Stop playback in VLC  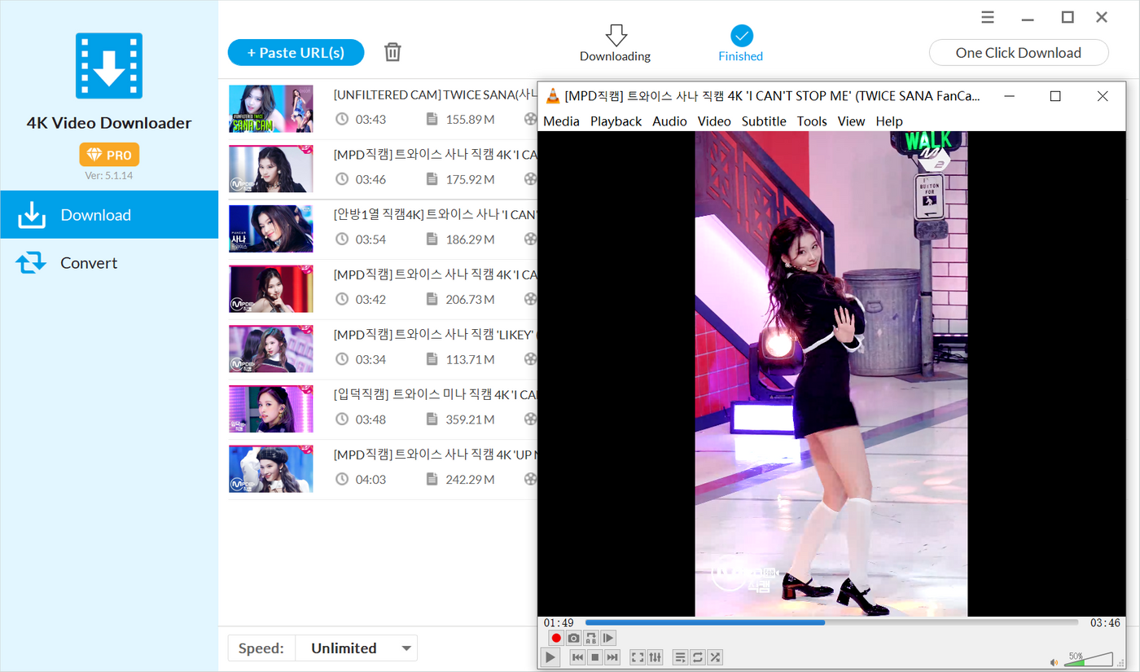point(594,657)
